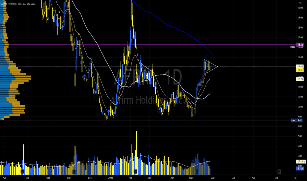Open the purple upcoming earnings marker

coord(279,172)
